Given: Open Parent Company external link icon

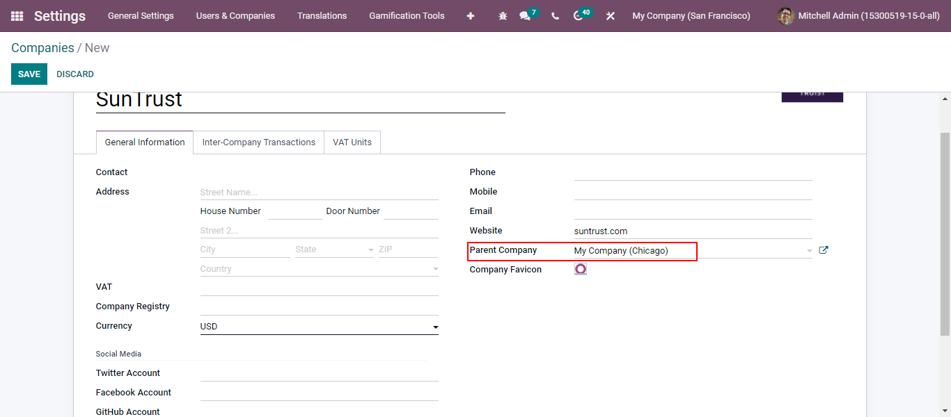Looking at the screenshot, I should (x=824, y=250).
